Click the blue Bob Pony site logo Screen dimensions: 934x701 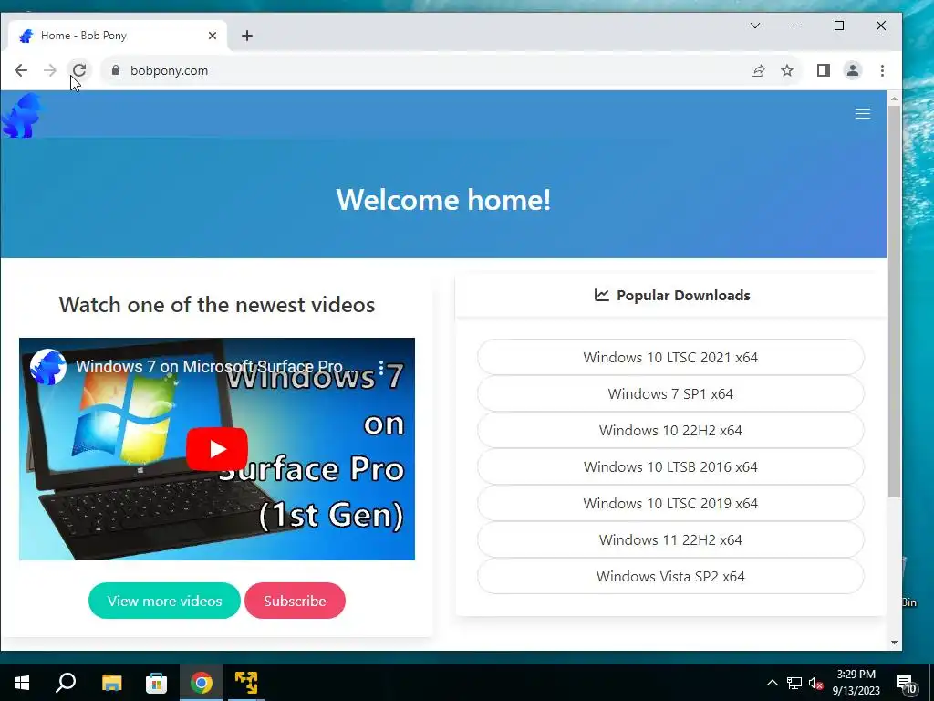pos(23,115)
